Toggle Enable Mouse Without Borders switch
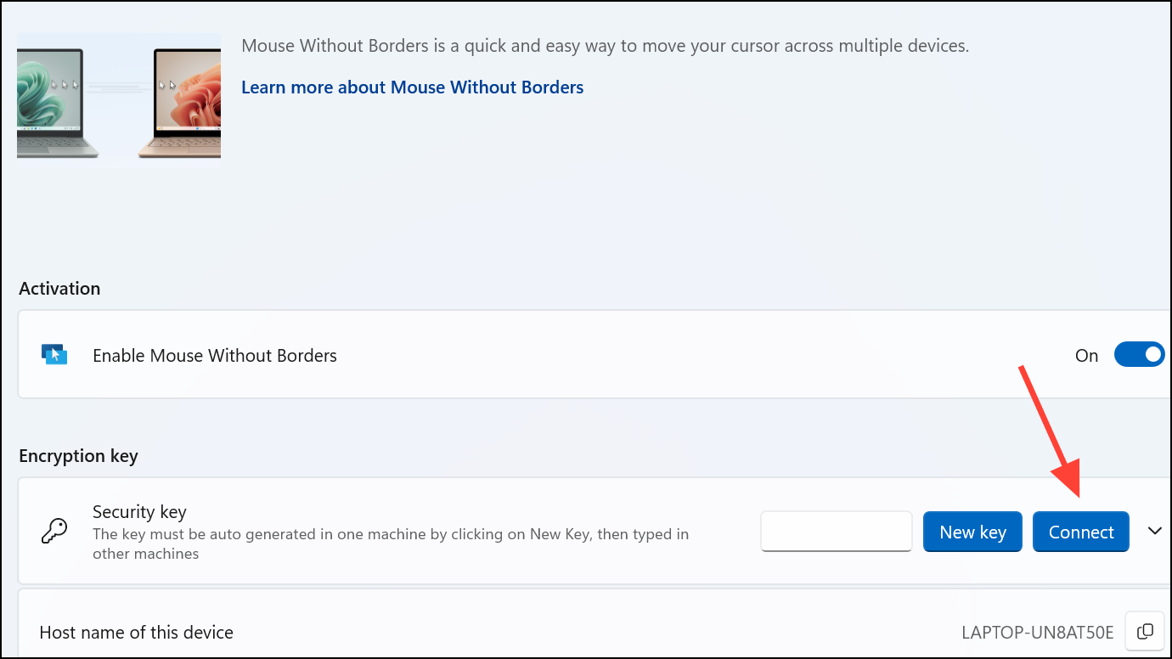Viewport: 1172px width, 659px height. click(x=1139, y=355)
